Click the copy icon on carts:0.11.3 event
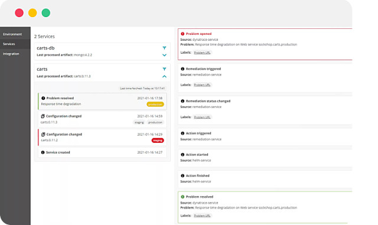This screenshot has height=225, width=378. 43,116
